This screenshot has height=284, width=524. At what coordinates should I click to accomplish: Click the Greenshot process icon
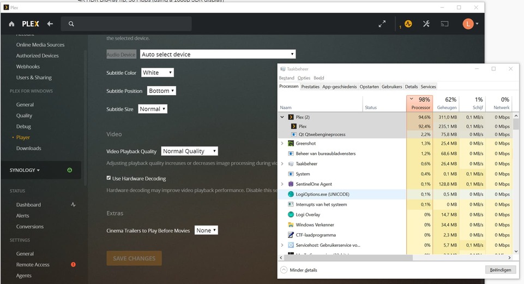[x=291, y=143]
